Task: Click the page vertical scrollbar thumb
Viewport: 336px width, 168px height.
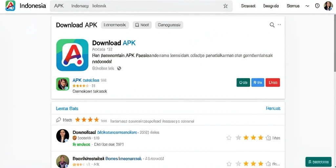Action: [x=335, y=42]
